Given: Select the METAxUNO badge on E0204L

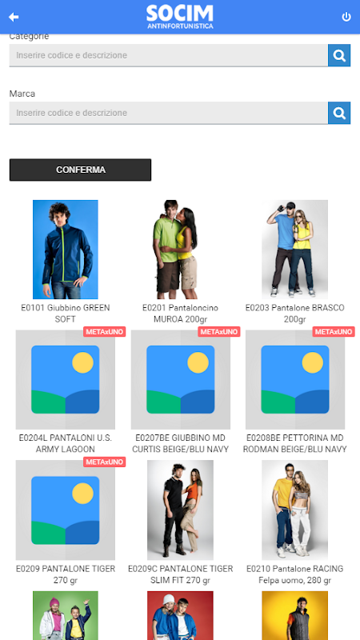Looking at the screenshot, I should 105,332.
